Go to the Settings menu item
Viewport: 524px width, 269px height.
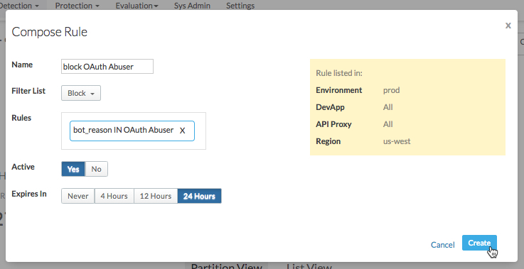(240, 6)
